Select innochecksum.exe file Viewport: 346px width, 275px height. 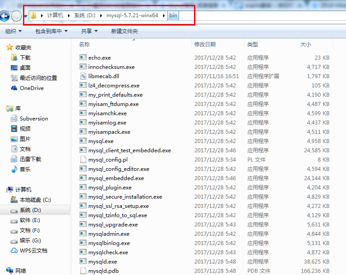coord(111,67)
